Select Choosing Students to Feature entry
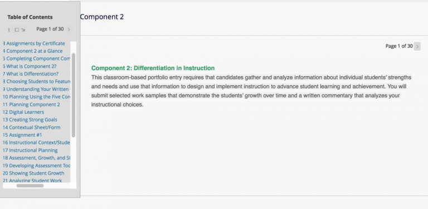The width and height of the screenshot is (428, 209). click(x=37, y=81)
